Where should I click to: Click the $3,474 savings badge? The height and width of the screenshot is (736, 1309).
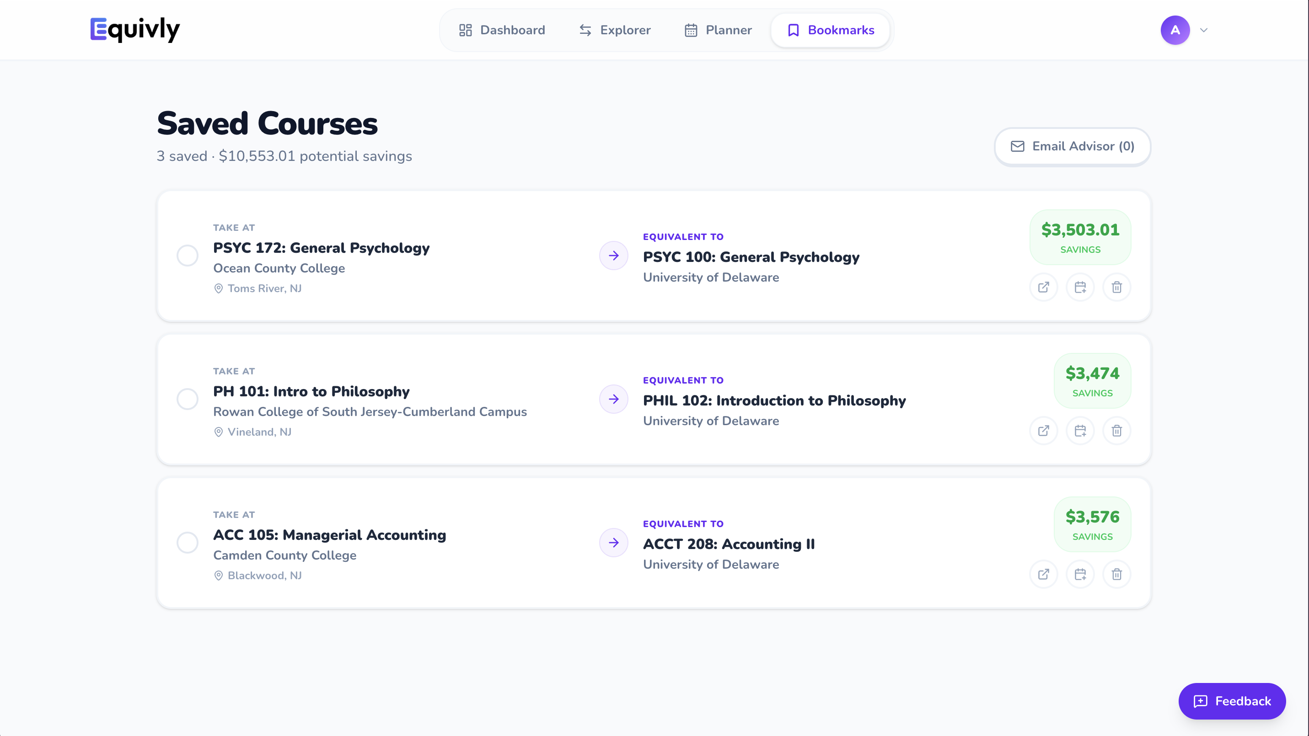[1093, 381]
